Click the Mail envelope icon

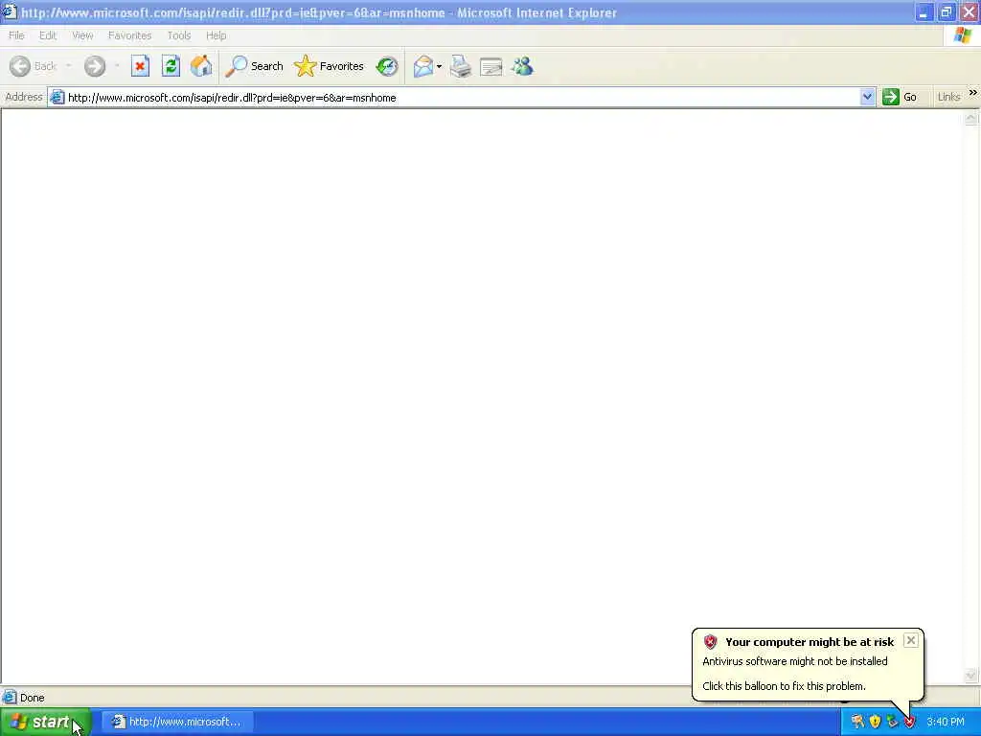(423, 66)
